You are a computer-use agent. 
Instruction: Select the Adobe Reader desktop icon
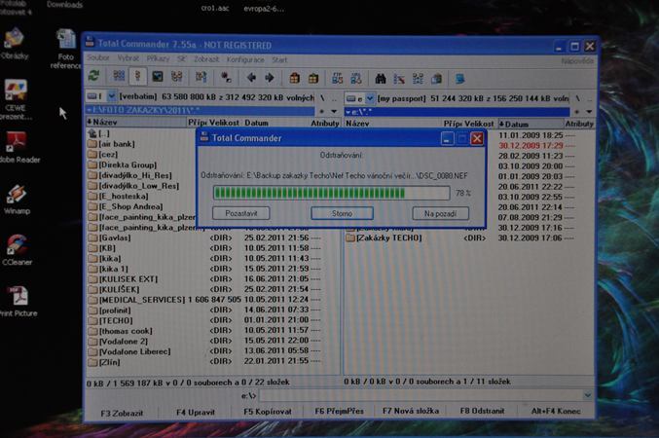(18, 147)
